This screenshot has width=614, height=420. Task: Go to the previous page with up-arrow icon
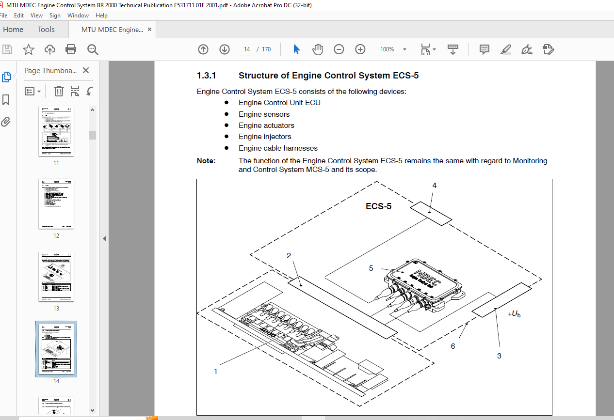(x=203, y=49)
